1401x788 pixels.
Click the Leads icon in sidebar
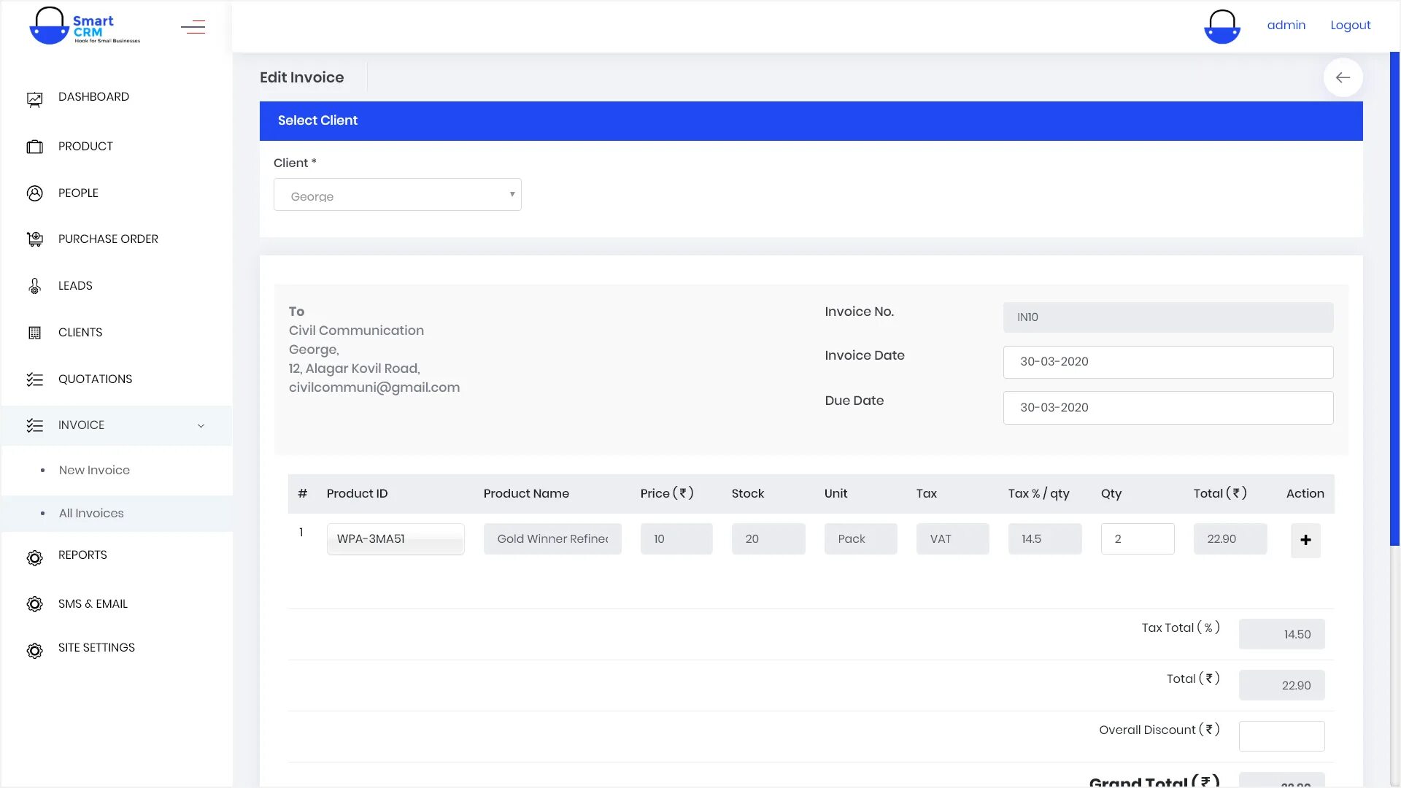click(34, 286)
